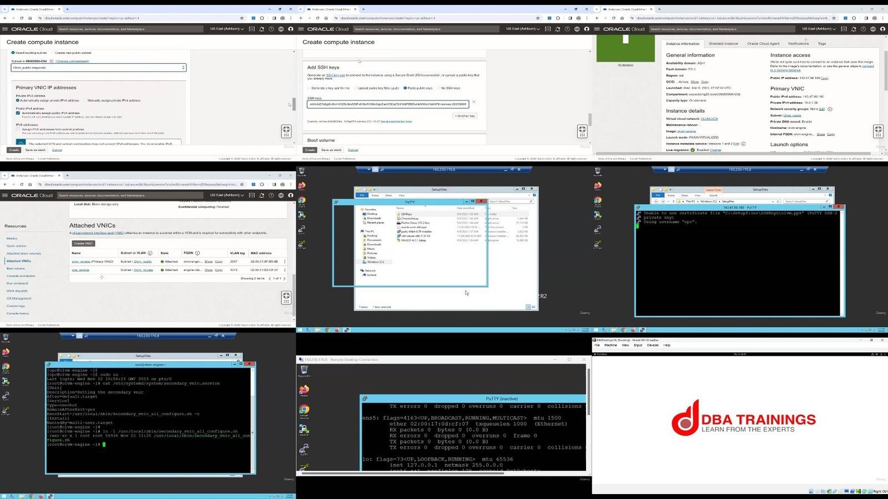This screenshot has width=888, height=499.
Task: Click Oracle Cloud search field in Attached VNICs window
Action: pos(130,195)
